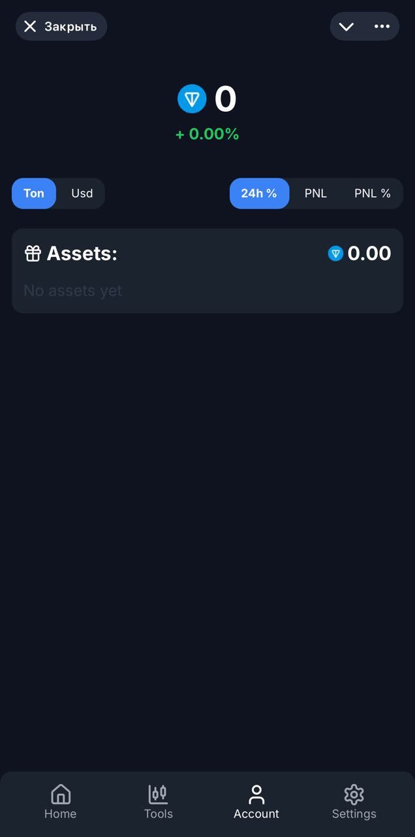
Task: Click the three dots menu icon
Action: [382, 26]
